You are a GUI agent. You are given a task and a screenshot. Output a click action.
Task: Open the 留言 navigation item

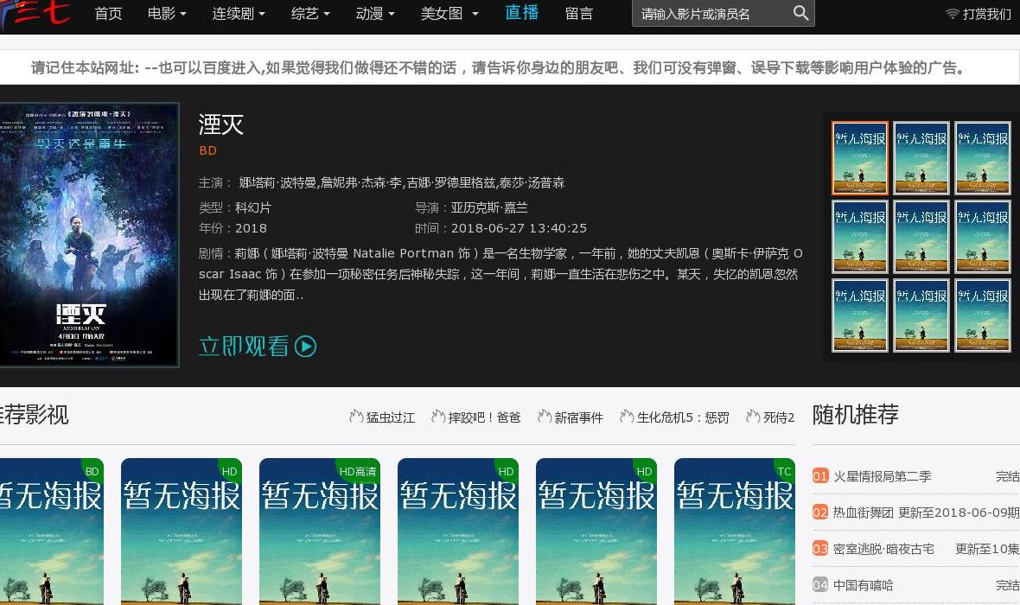tap(579, 14)
